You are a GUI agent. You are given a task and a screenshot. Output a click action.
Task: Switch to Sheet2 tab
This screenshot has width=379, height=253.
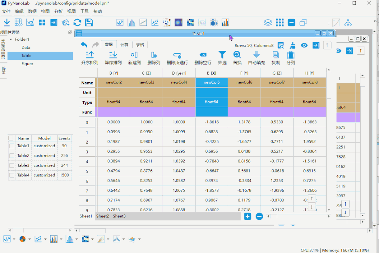click(103, 216)
